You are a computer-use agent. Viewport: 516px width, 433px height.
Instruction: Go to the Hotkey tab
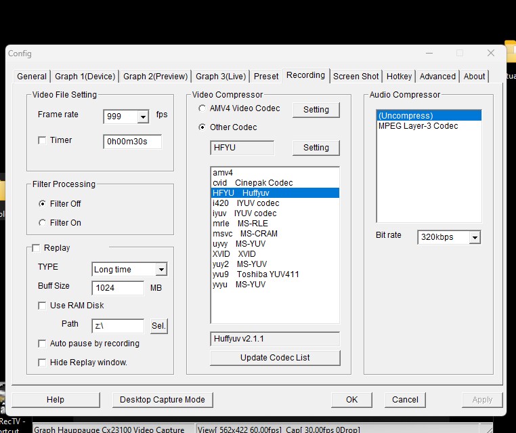pyautogui.click(x=399, y=77)
